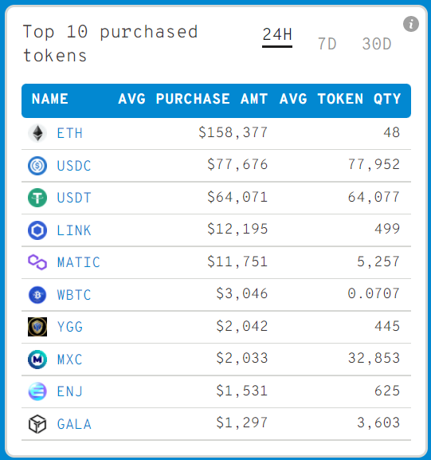
Task: Open the LINK token link
Action: tap(74, 230)
